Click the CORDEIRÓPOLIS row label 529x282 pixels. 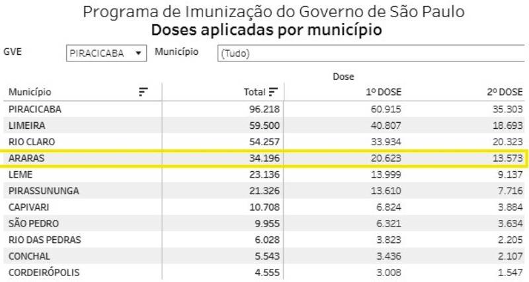(x=45, y=272)
